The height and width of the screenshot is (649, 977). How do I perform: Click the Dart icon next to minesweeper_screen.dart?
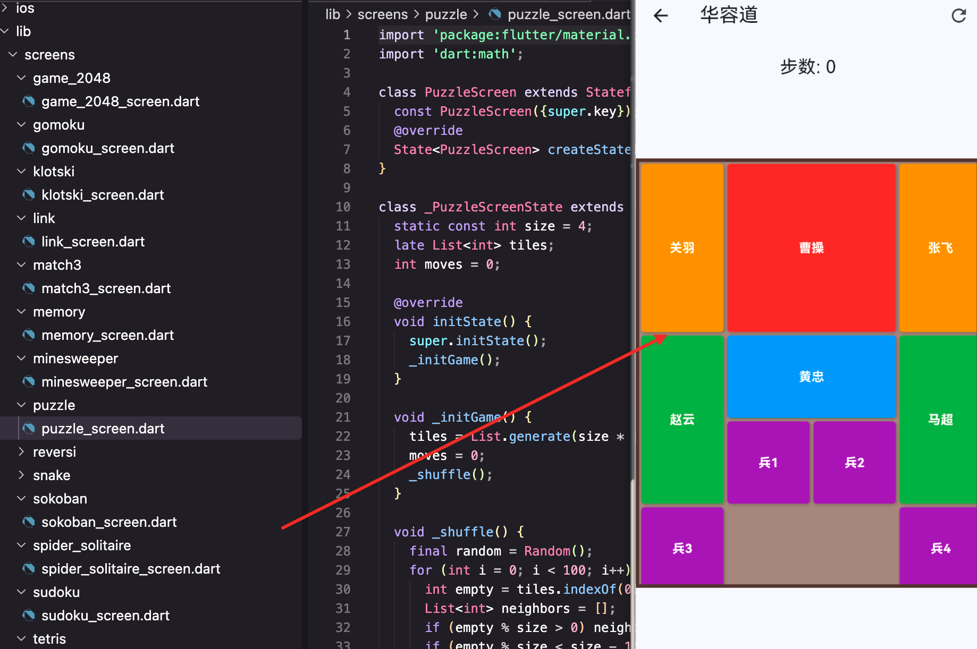click(x=29, y=381)
